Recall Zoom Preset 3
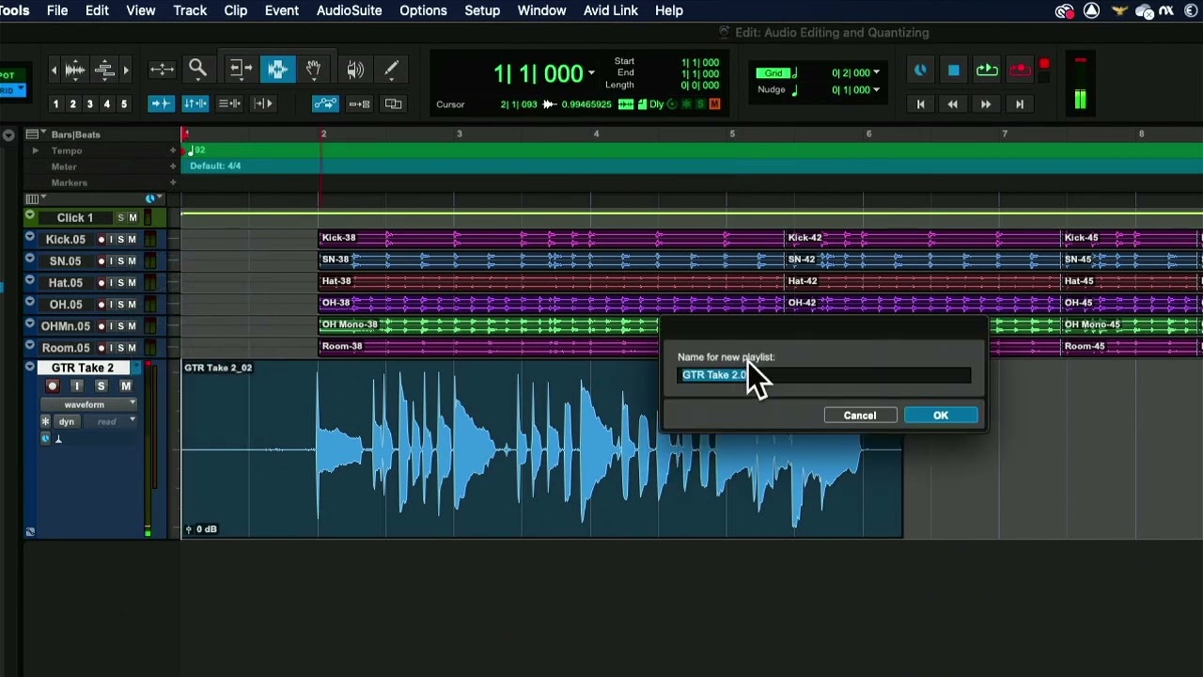Image resolution: width=1203 pixels, height=677 pixels. point(89,104)
